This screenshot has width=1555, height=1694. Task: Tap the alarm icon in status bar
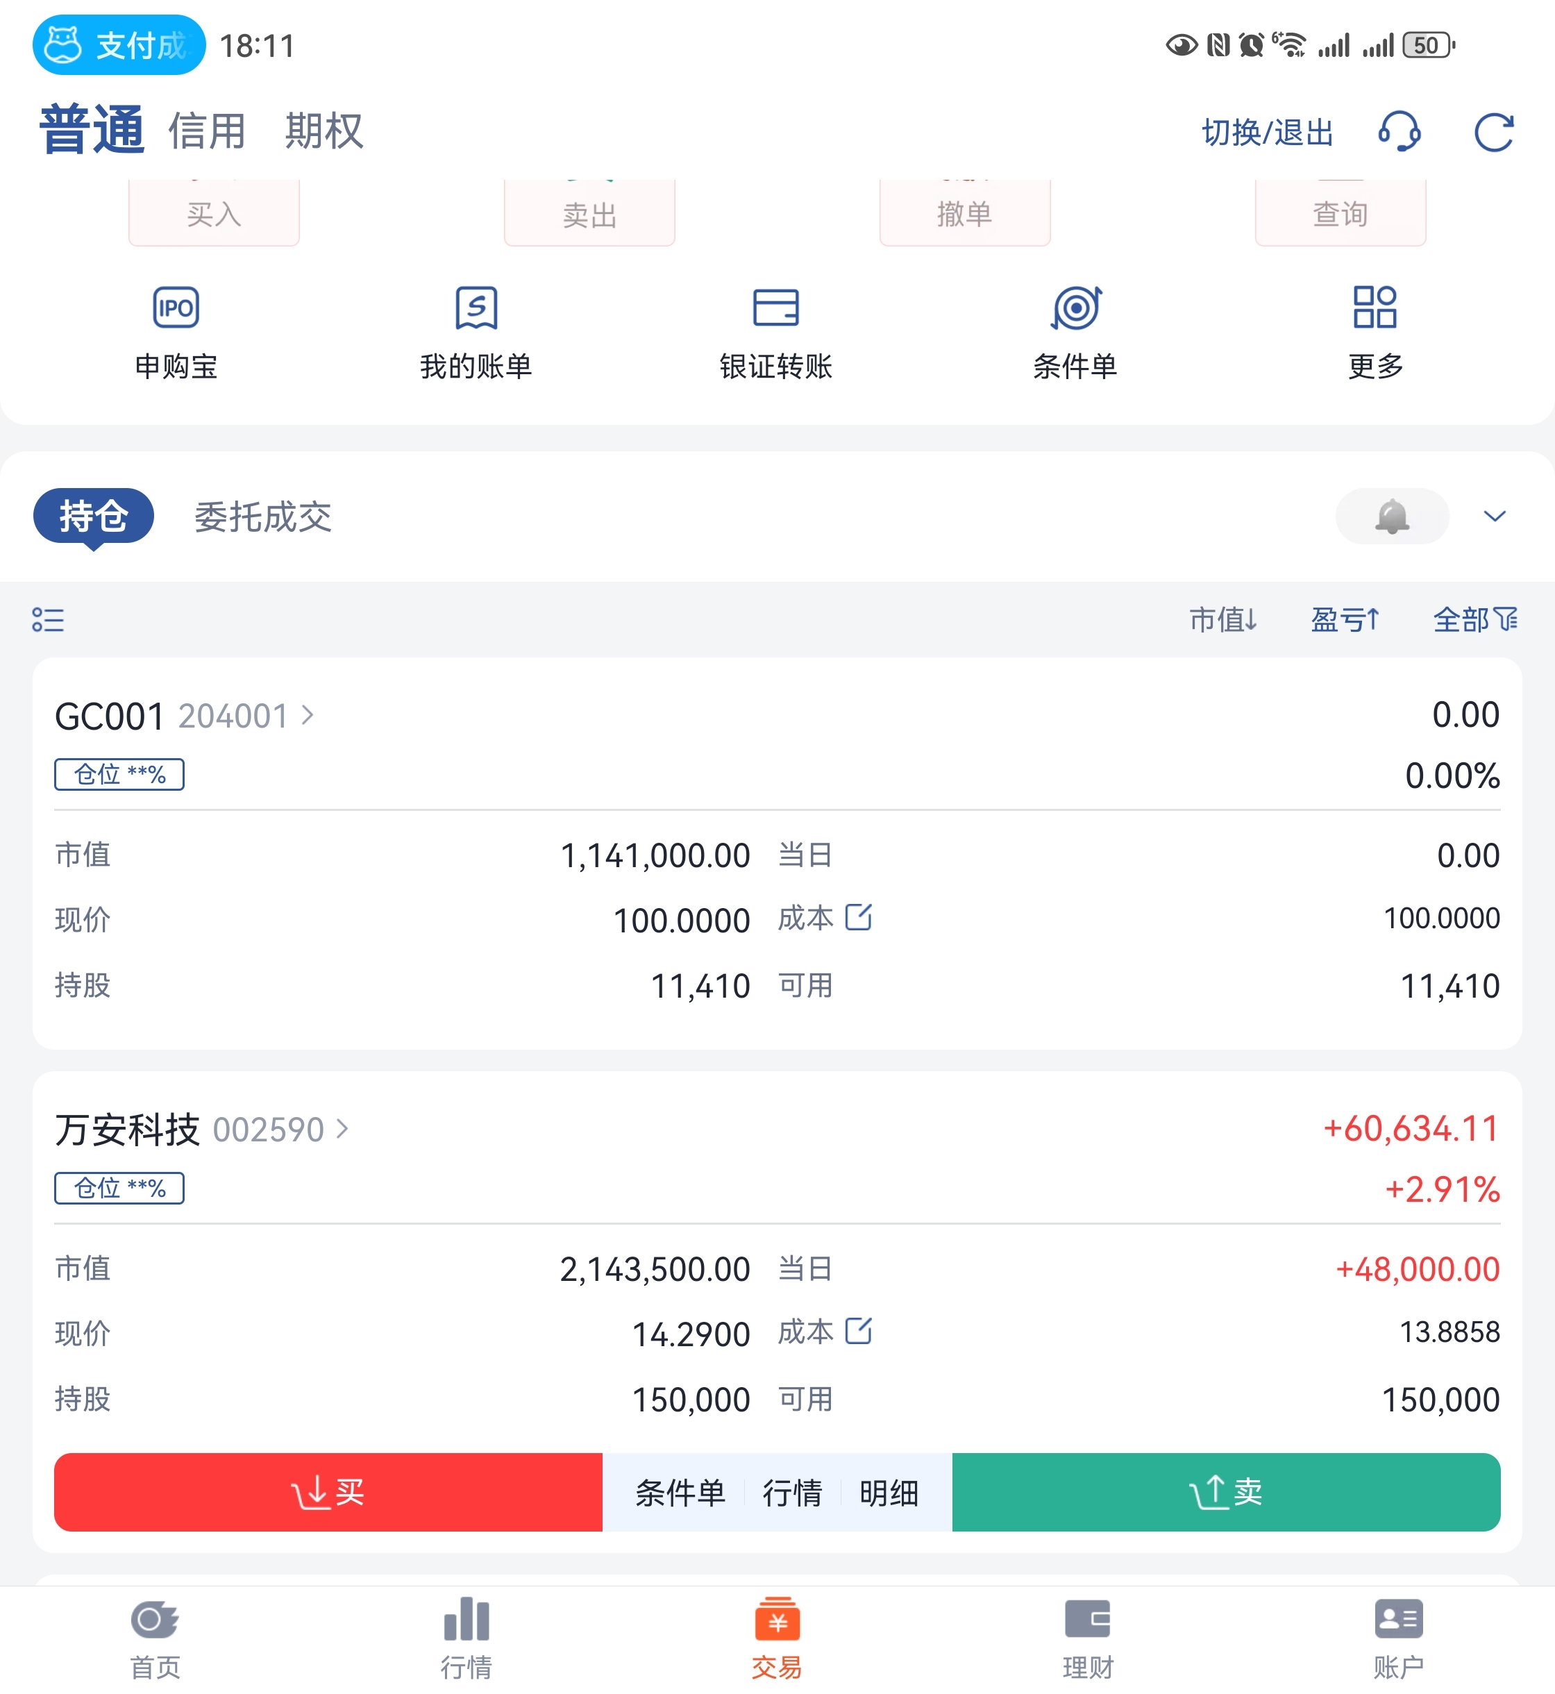(x=1251, y=44)
